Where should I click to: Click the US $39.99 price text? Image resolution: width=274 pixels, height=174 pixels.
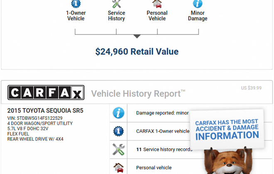(x=251, y=88)
